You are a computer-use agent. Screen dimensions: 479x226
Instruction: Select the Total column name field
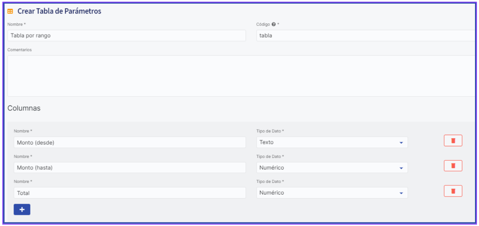pos(130,193)
